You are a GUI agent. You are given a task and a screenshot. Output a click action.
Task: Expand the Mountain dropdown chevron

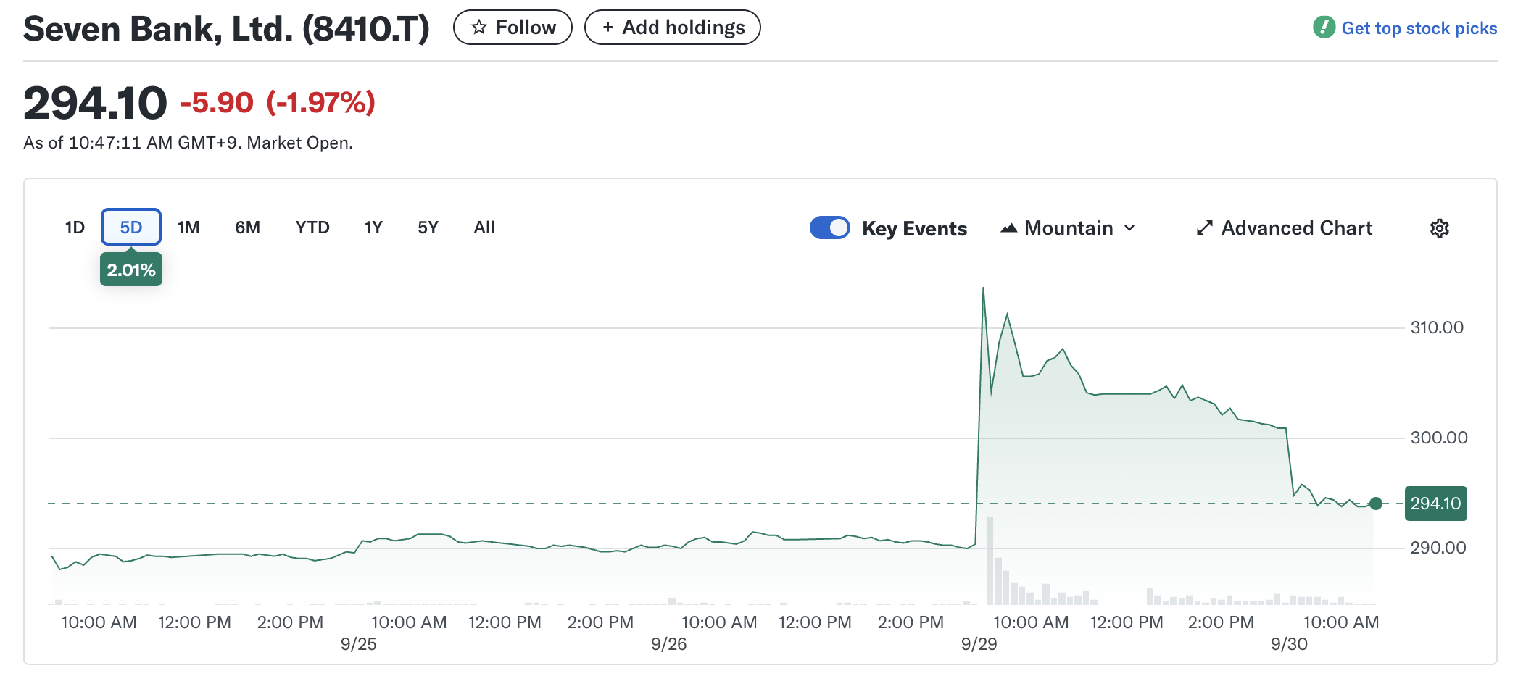1129,228
